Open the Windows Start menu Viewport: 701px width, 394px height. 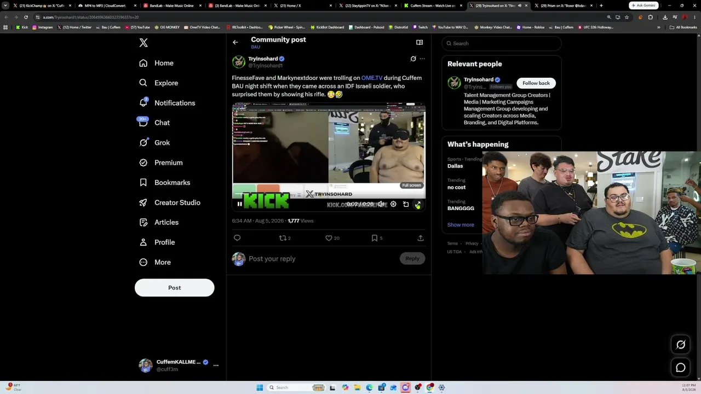260,387
